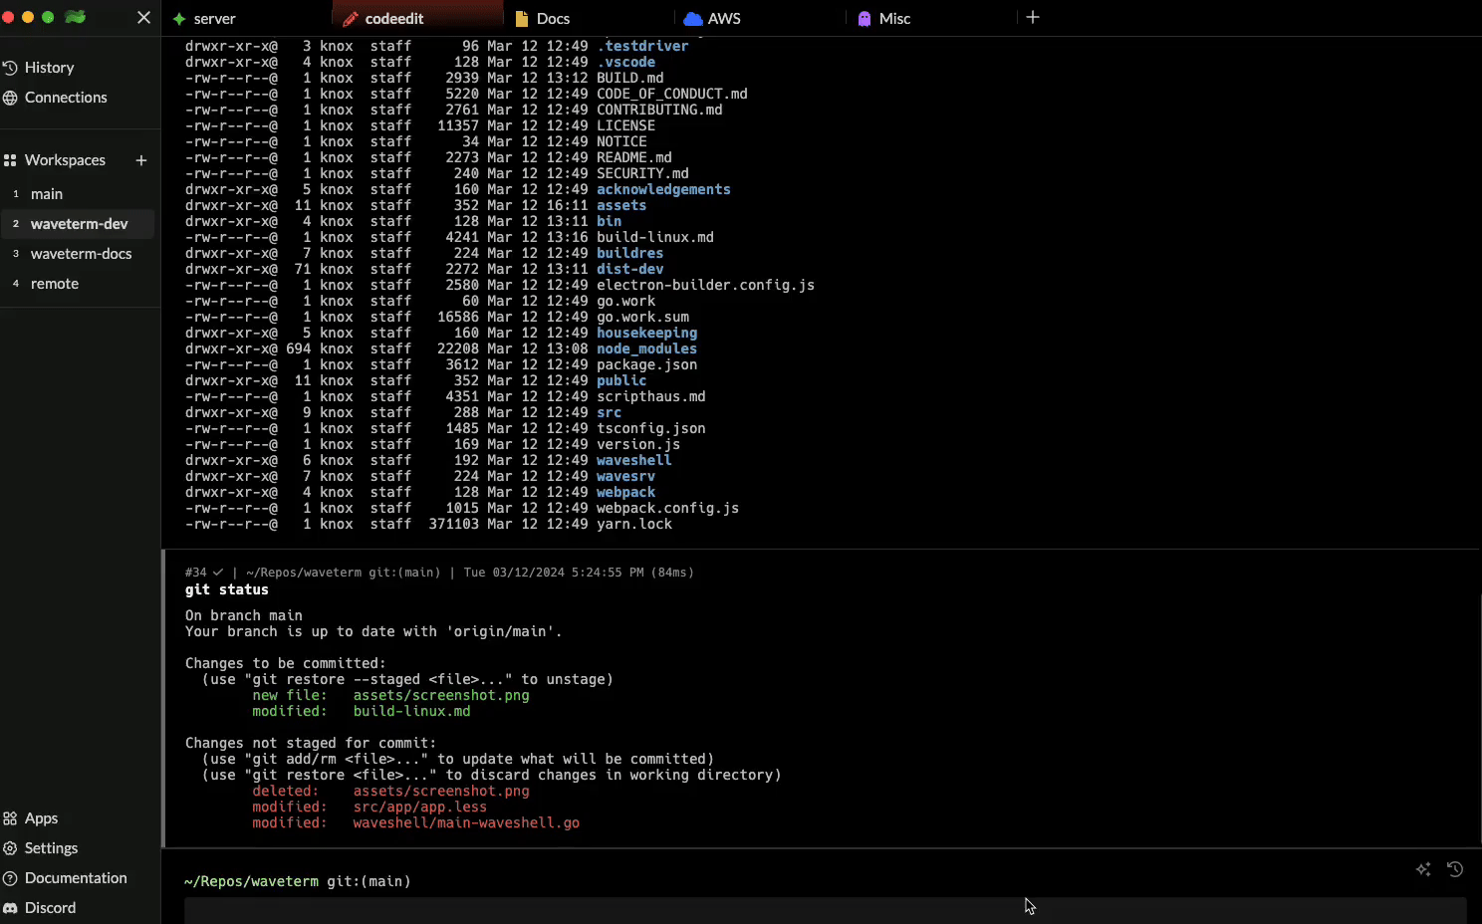Screen dimensions: 1482x924
Task: Select the remote workspace
Action: point(55,284)
